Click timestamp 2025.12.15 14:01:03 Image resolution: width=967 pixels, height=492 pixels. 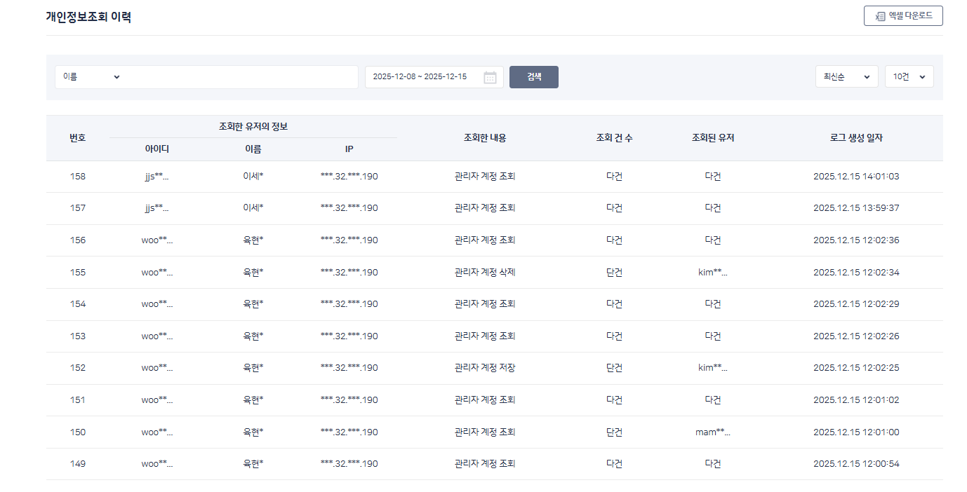click(x=855, y=177)
